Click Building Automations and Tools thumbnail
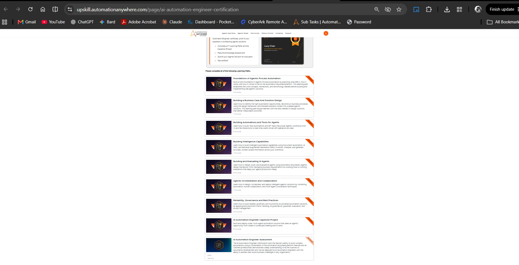The image size is (519, 265). 219,128
